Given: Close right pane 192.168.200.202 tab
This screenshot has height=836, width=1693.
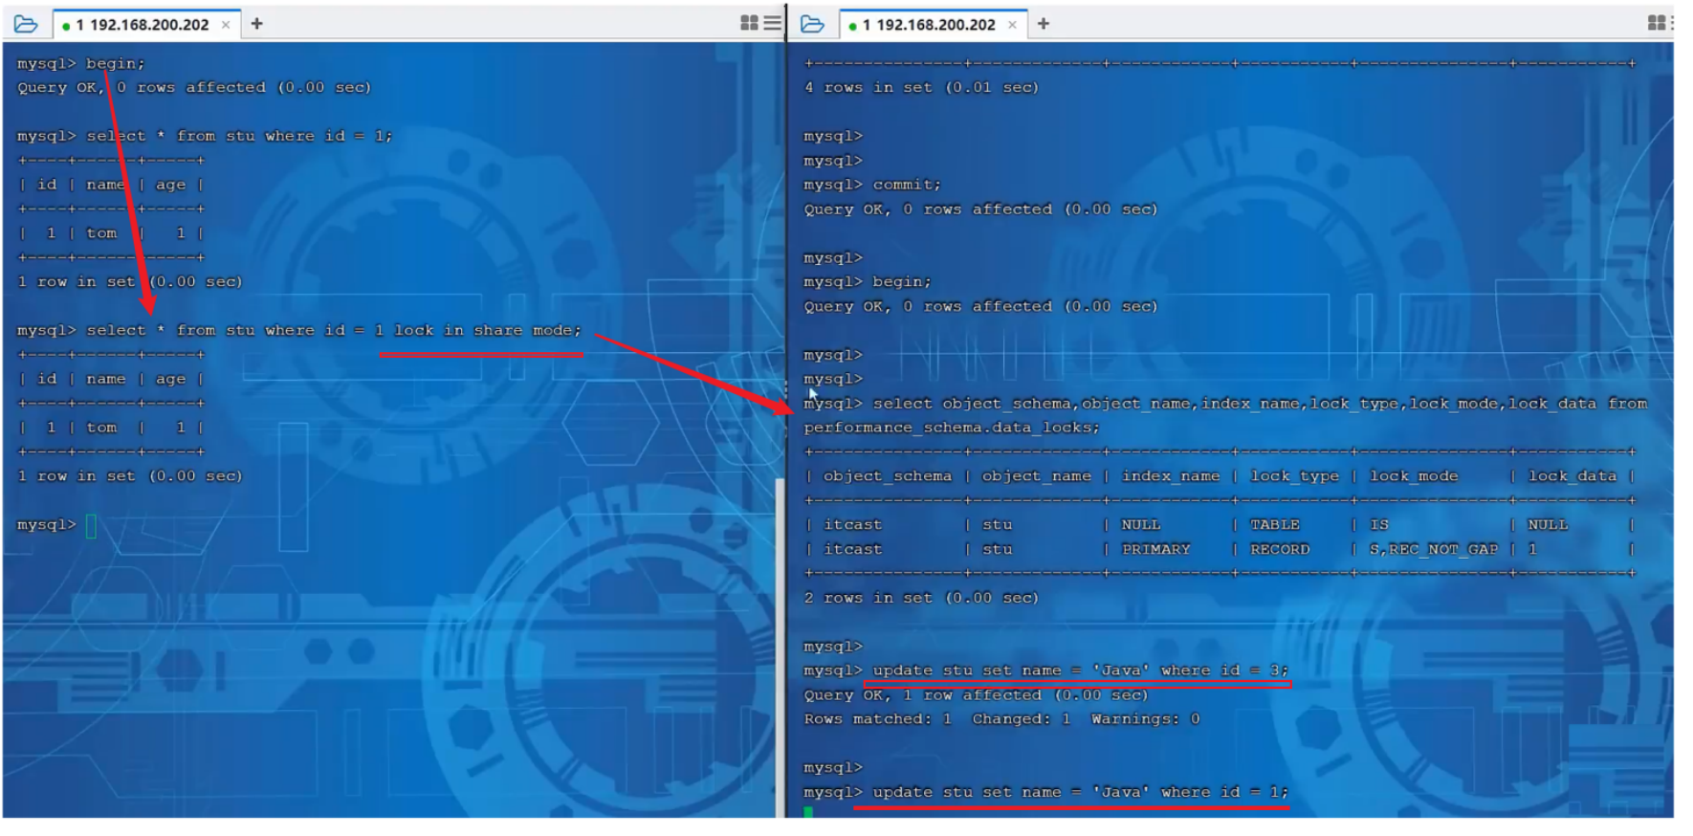Looking at the screenshot, I should pos(1012,25).
